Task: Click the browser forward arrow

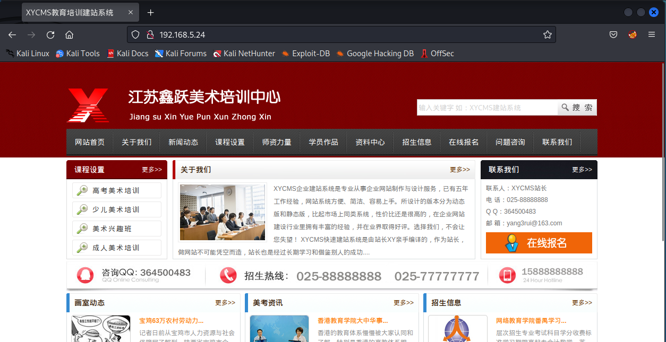Action: pyautogui.click(x=31, y=34)
